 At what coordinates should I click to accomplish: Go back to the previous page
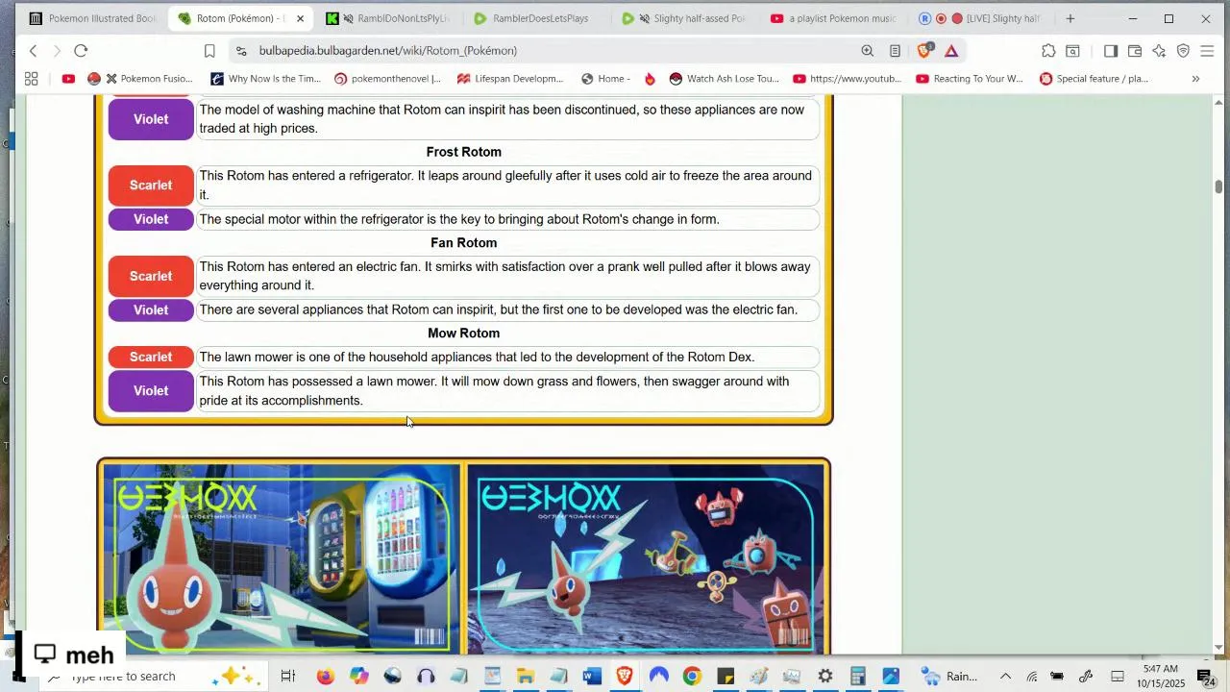pos(33,51)
